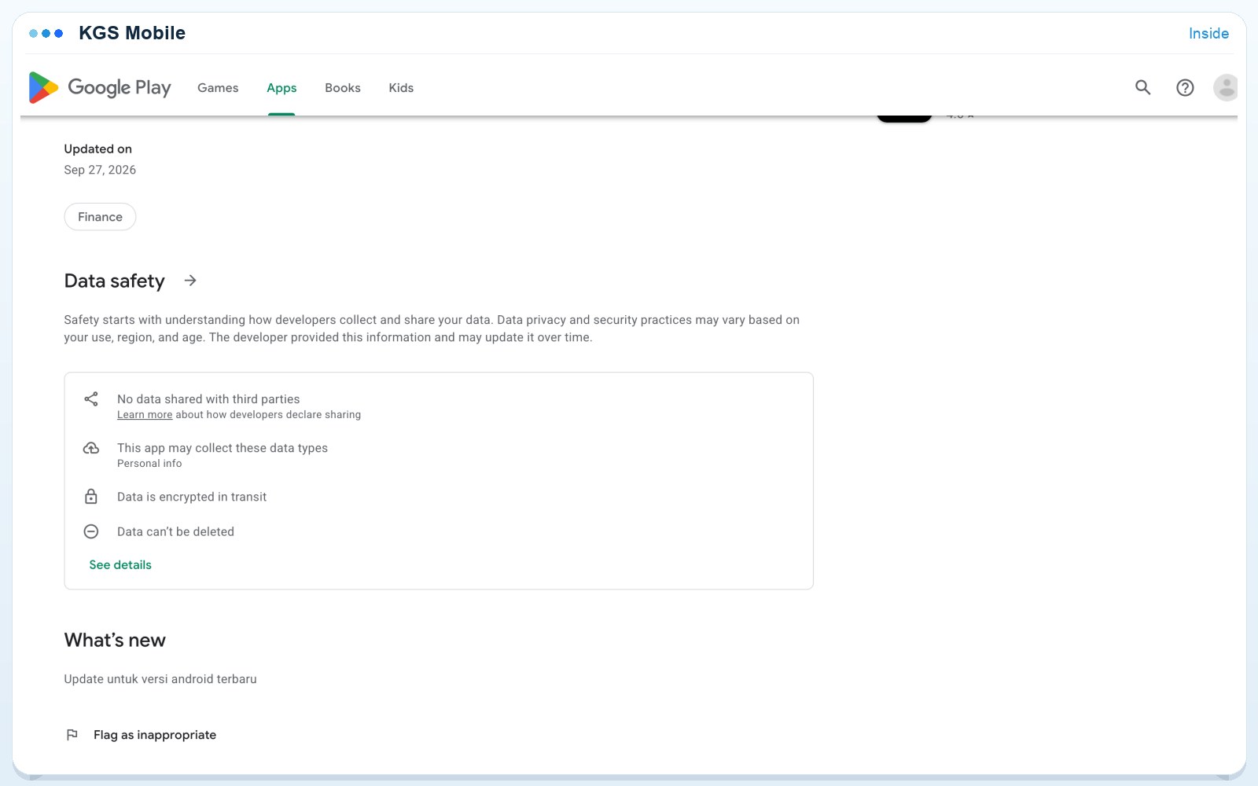Click the share icon beside No data shared
This screenshot has width=1258, height=786.
click(x=91, y=399)
